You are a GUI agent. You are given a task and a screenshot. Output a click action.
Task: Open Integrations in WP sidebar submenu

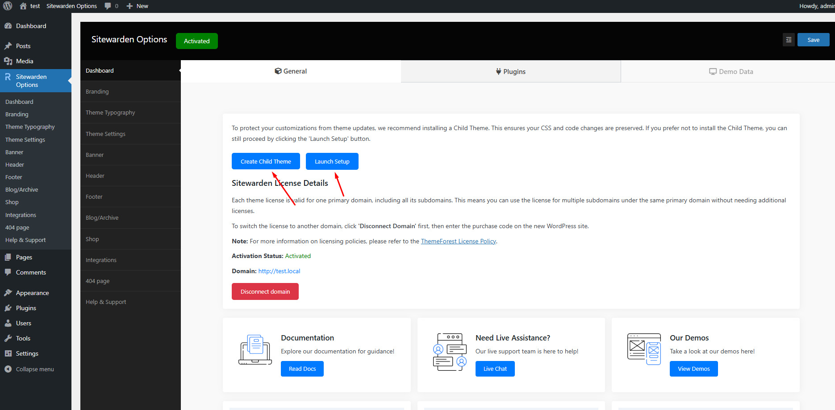21,215
